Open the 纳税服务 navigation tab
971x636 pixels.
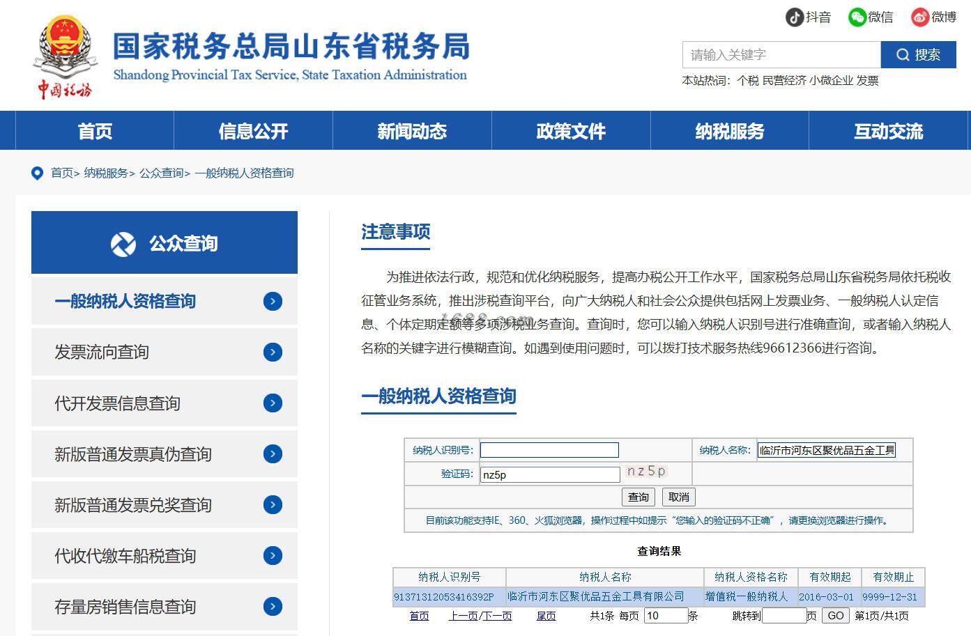730,131
